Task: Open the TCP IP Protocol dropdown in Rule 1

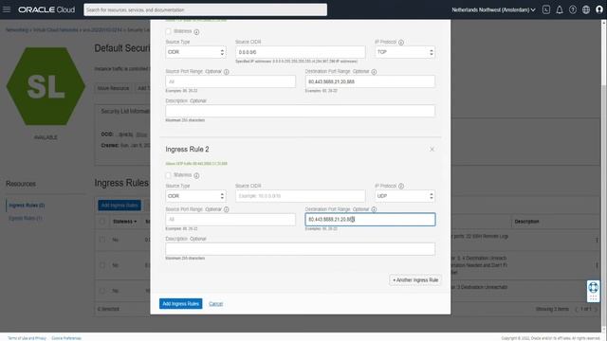Action: [405, 52]
